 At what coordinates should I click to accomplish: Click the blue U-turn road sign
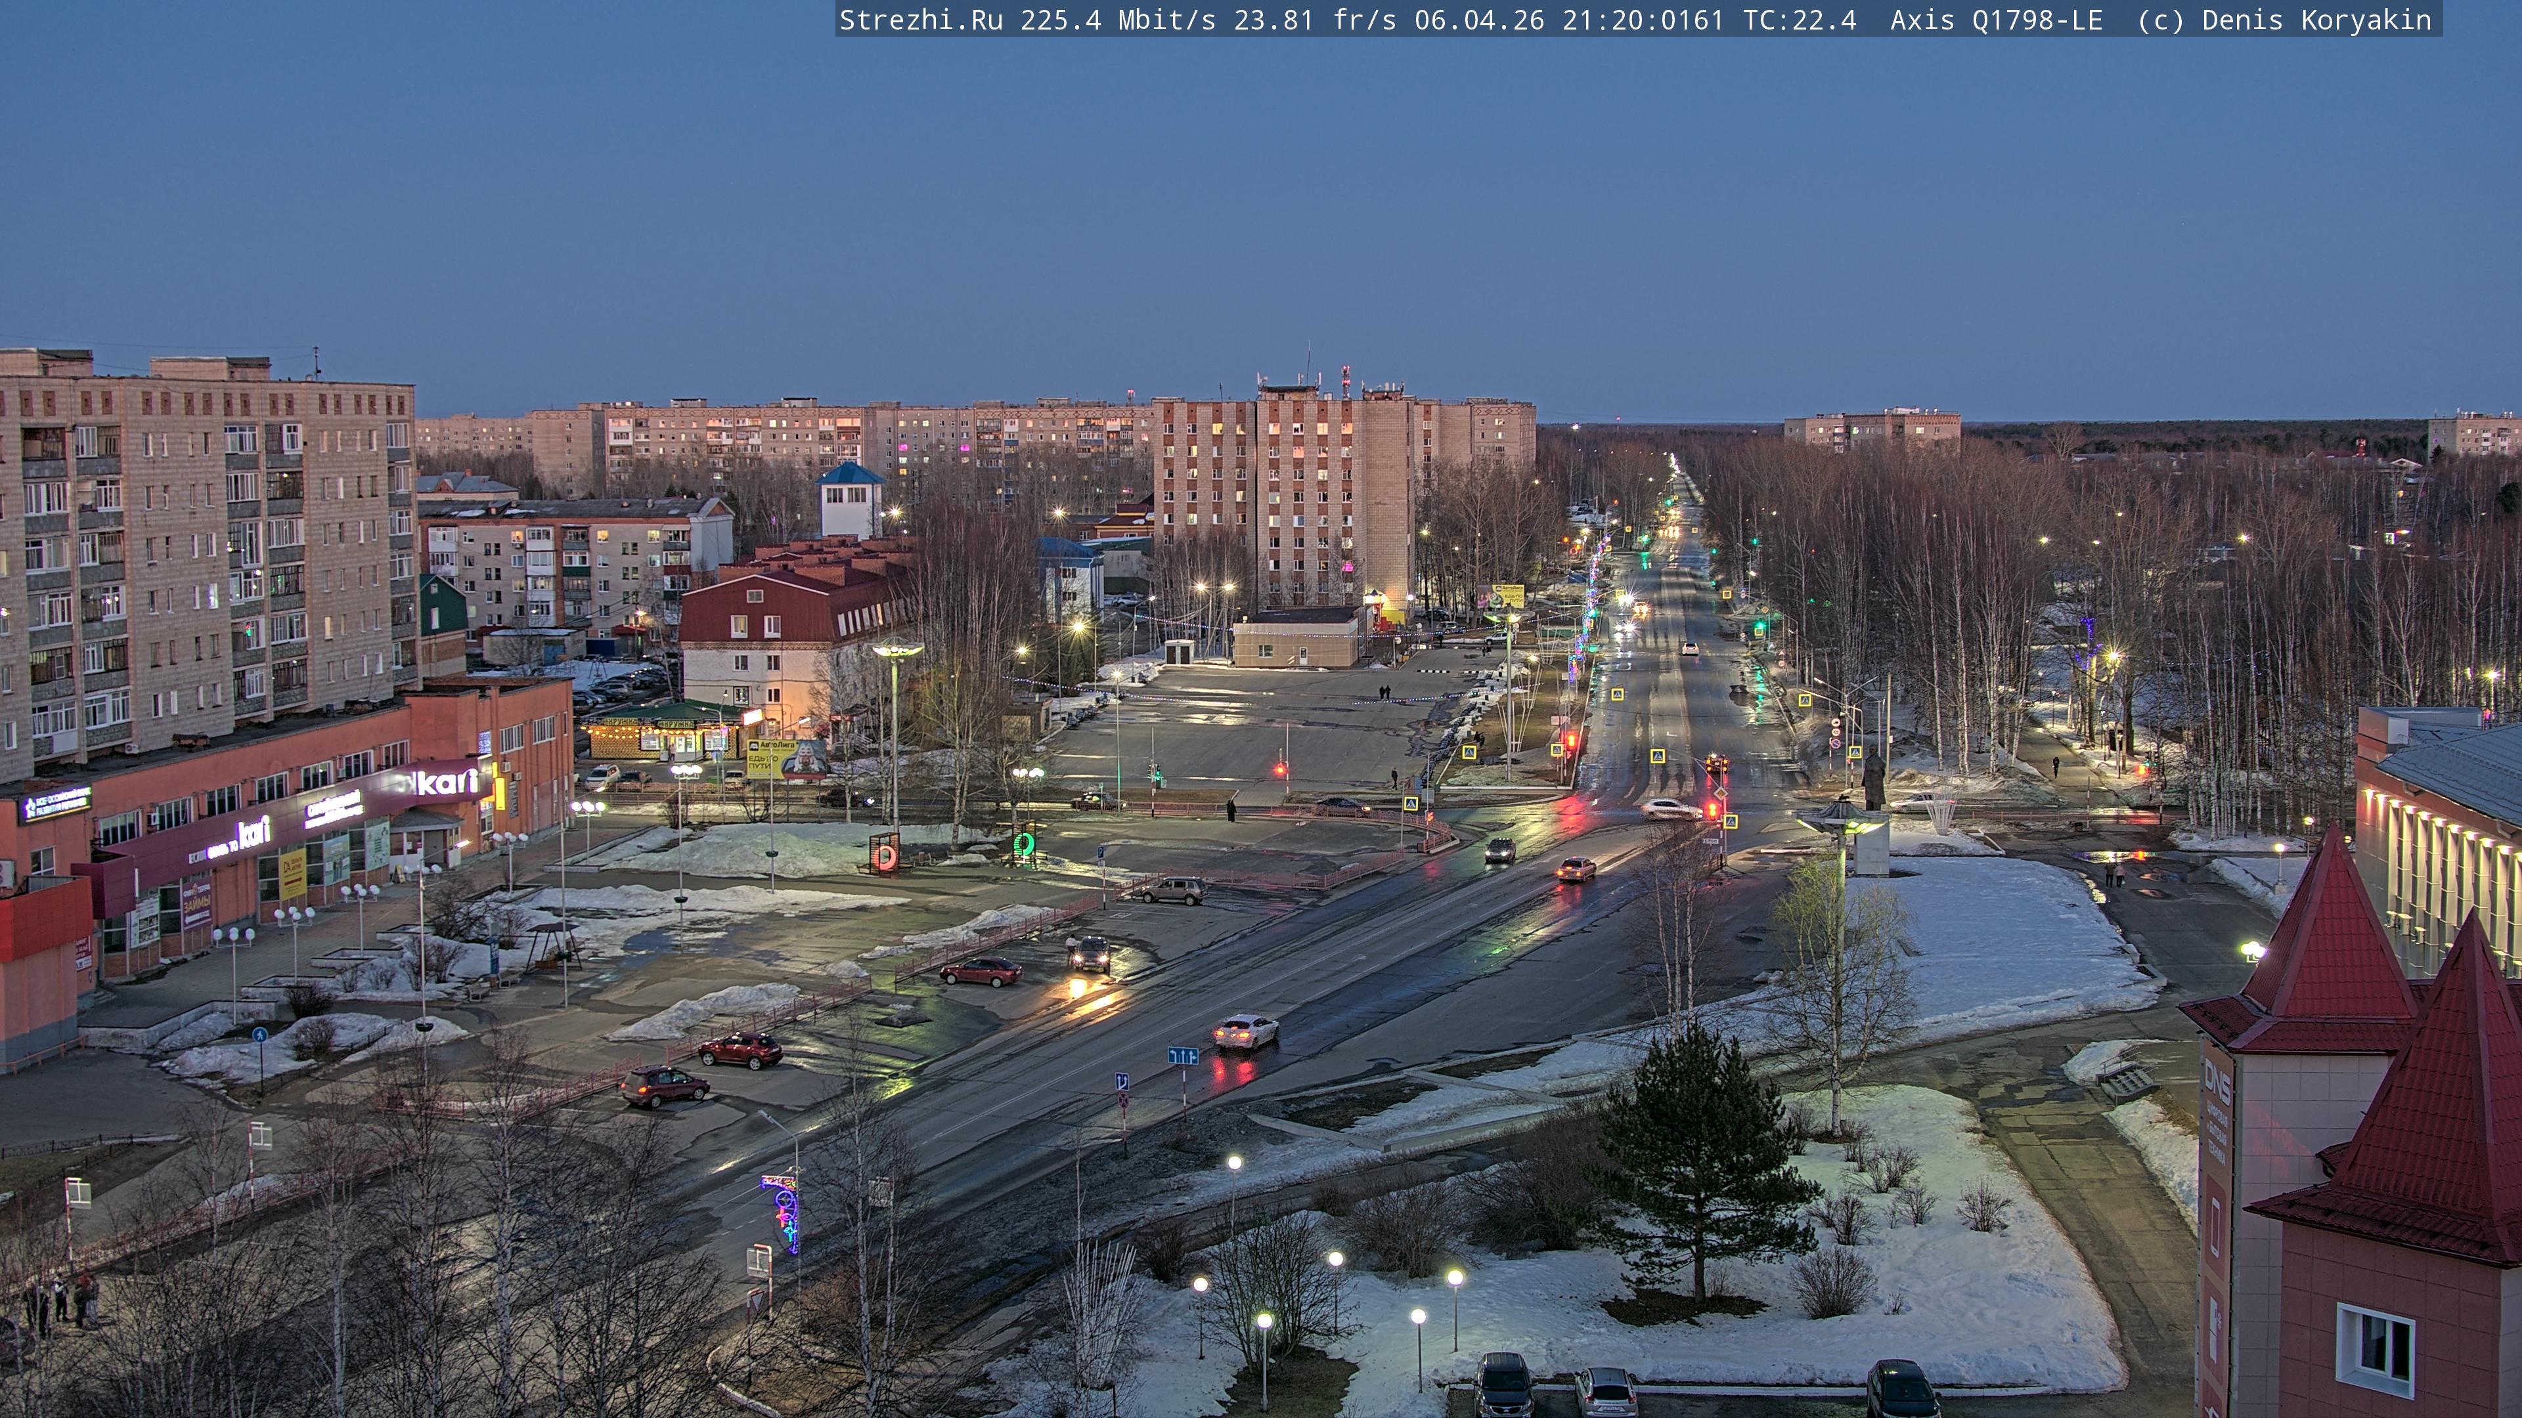[1122, 1081]
